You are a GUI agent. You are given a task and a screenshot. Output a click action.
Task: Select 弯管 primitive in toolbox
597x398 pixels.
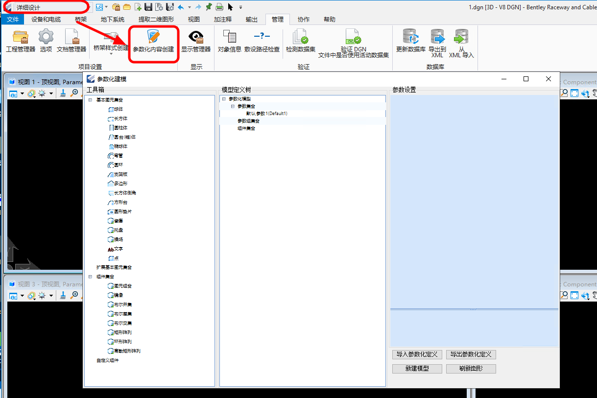(x=116, y=155)
